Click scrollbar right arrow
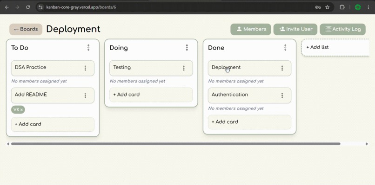 (367, 144)
